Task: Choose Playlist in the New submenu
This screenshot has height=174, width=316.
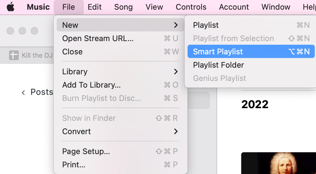Action: (251, 25)
